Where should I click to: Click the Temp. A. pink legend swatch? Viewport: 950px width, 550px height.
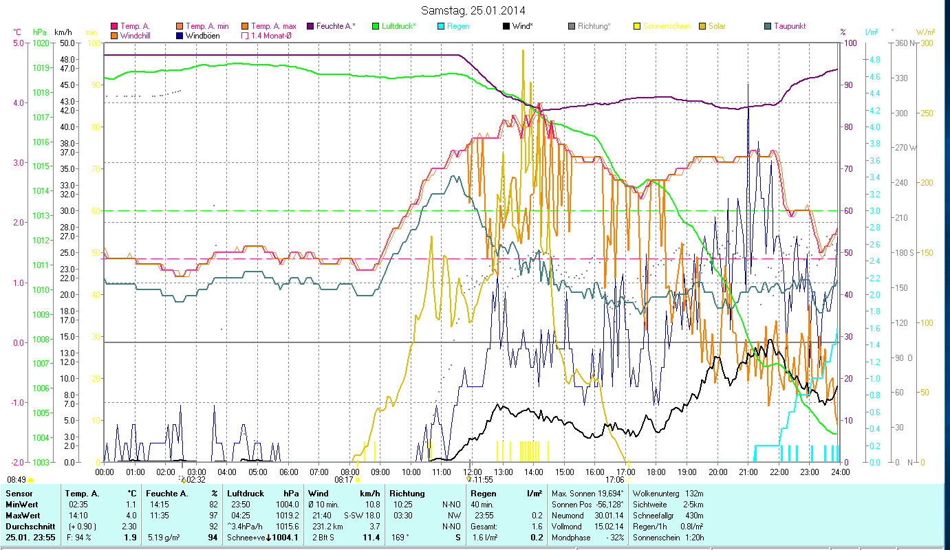(x=114, y=26)
